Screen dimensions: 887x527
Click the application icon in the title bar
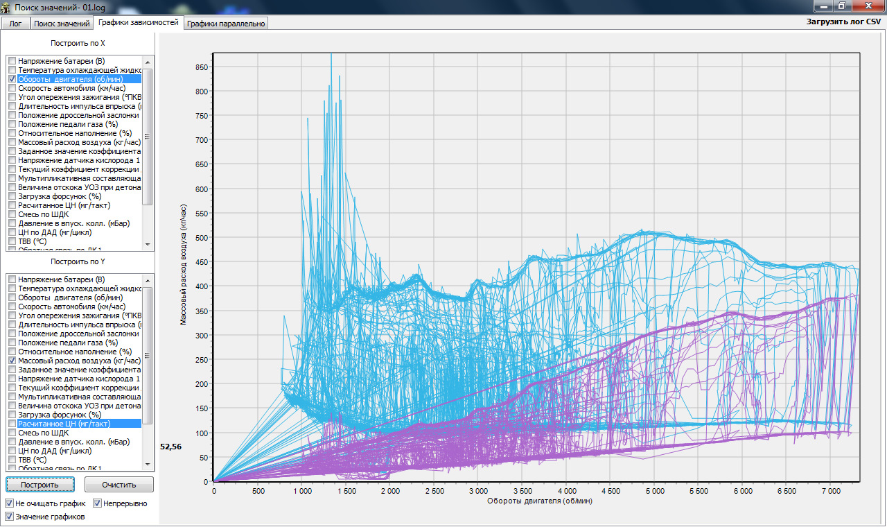(7, 6)
